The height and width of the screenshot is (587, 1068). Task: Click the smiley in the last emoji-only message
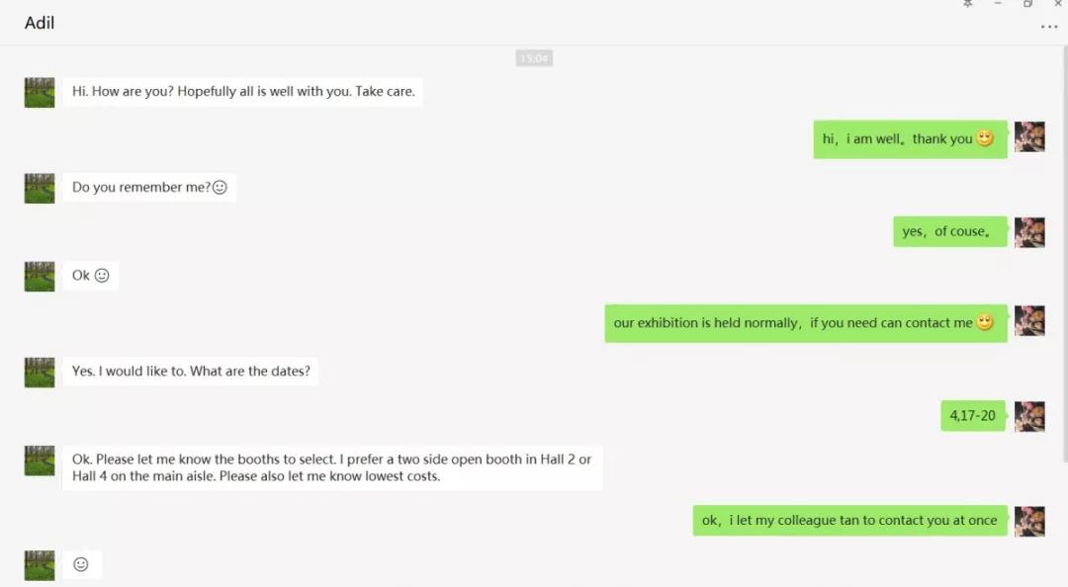coord(81,564)
